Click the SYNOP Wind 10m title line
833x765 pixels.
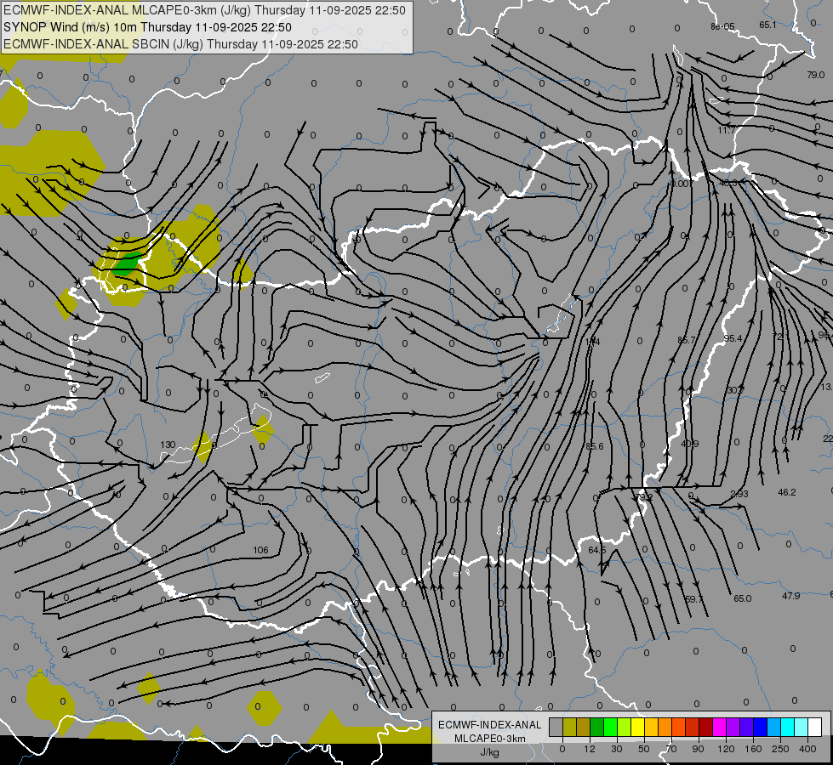[148, 27]
